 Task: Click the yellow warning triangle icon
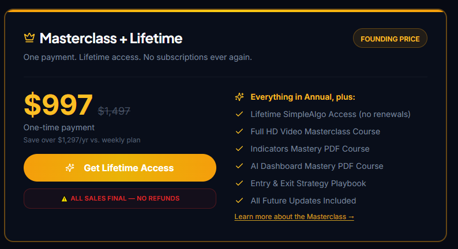[x=64, y=199]
